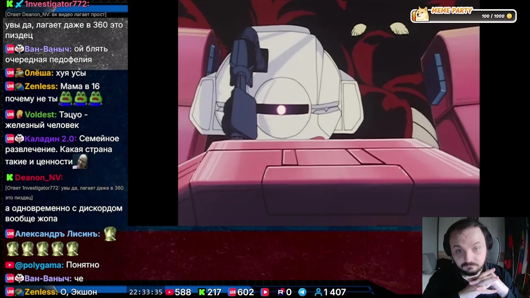Click the live badge before Каладин 2.0
530x298 pixels.
tap(10, 139)
